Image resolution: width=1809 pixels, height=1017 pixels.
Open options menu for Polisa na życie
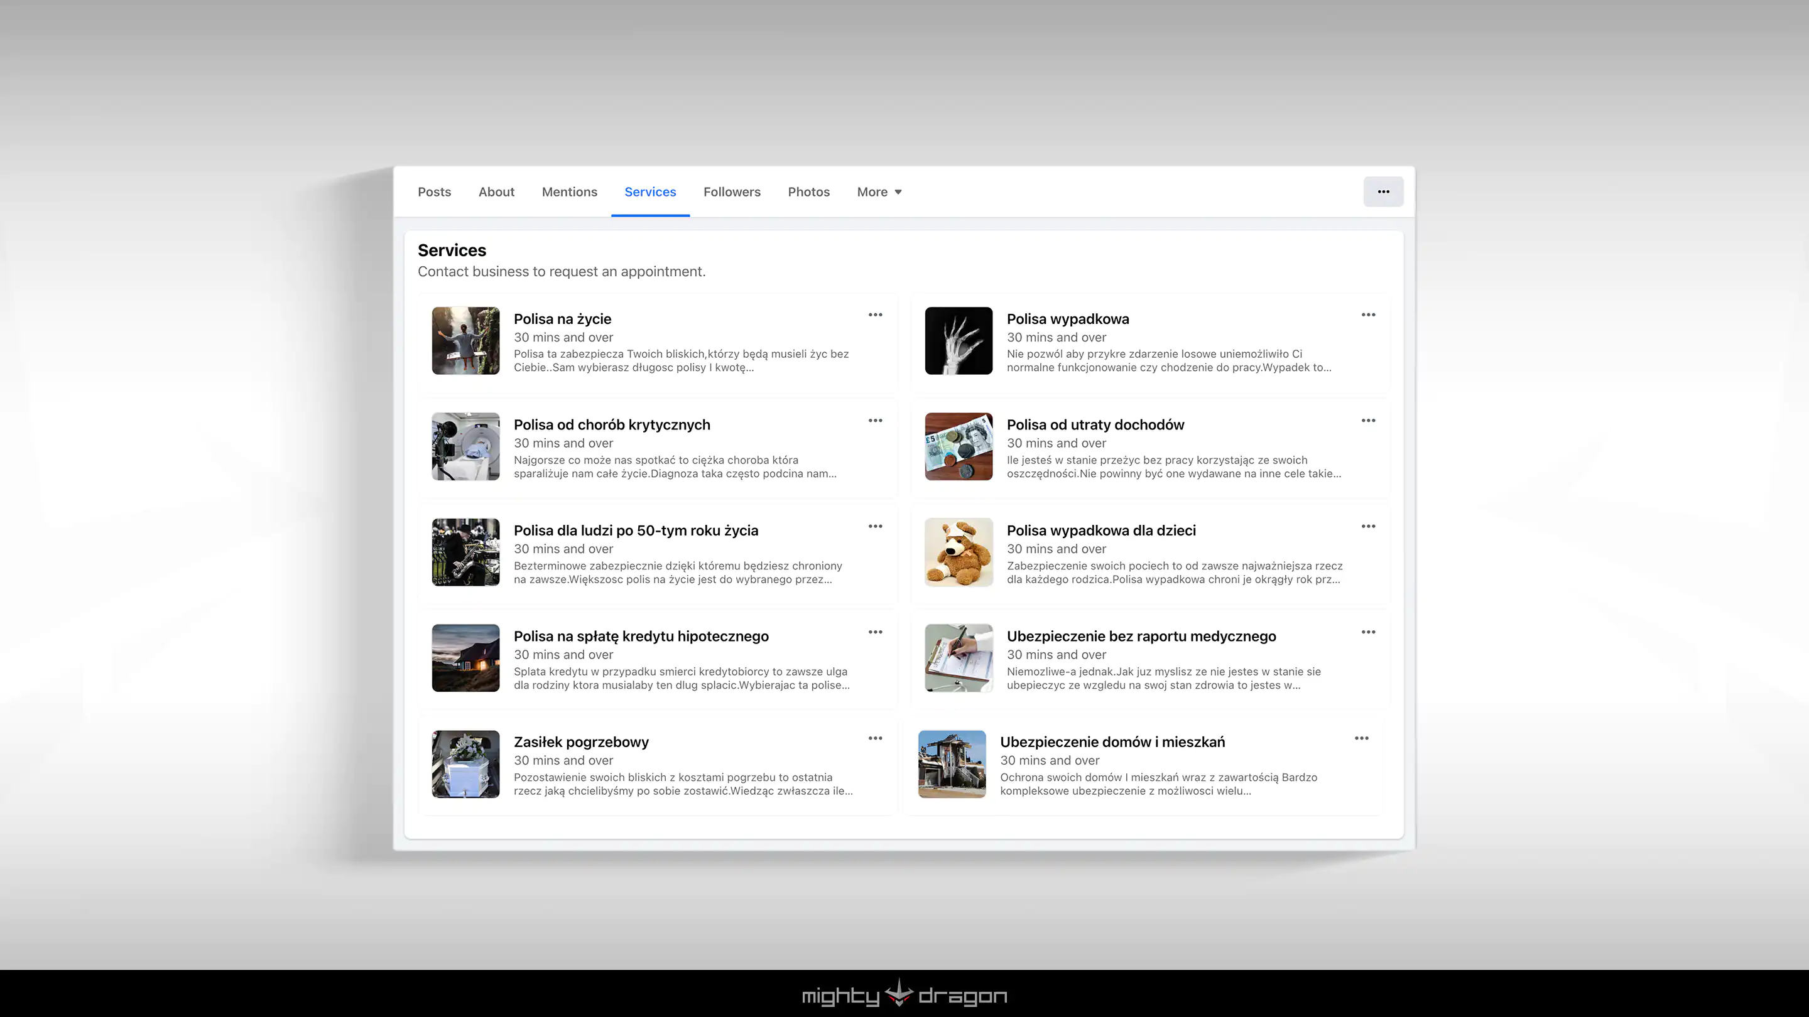[x=875, y=315]
